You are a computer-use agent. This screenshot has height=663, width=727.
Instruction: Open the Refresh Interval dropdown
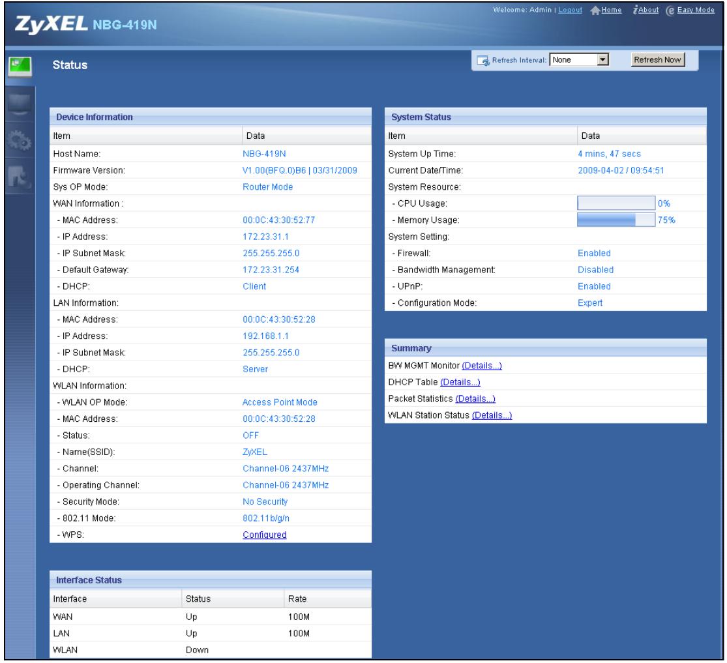point(579,60)
